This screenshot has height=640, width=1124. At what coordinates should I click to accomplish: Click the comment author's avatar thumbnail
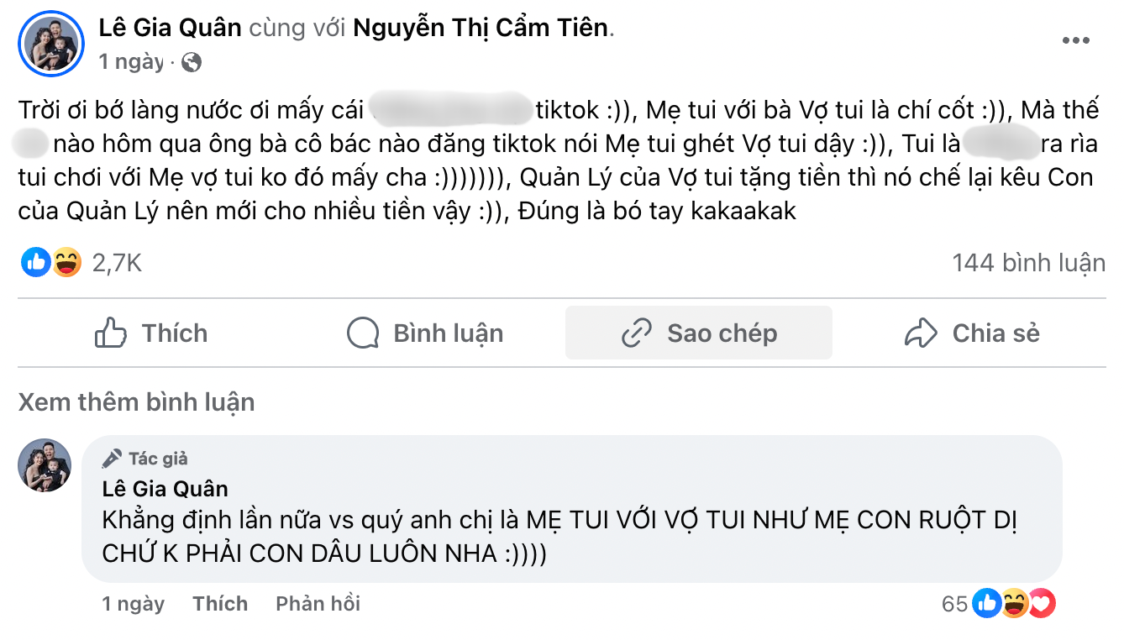pos(45,464)
